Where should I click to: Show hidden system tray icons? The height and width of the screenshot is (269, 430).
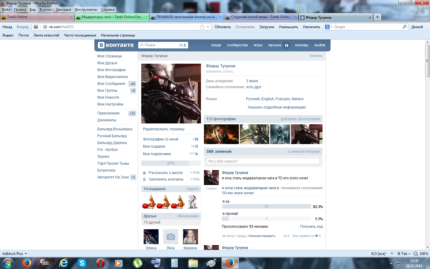[x=391, y=263]
